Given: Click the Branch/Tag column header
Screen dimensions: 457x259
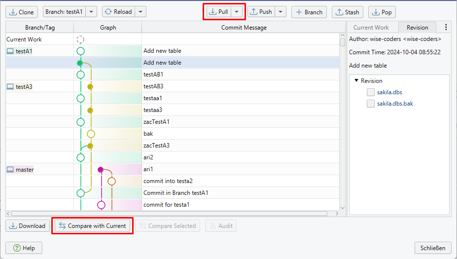Looking at the screenshot, I should point(39,28).
